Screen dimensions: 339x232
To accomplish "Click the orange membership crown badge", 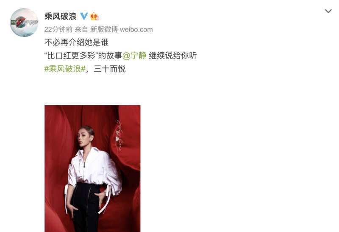I will [94, 16].
